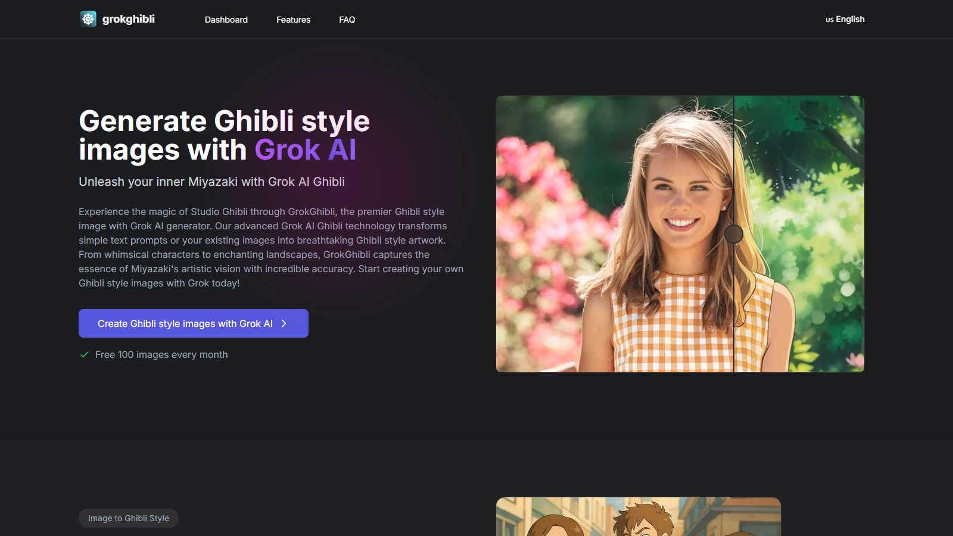Viewport: 953px width, 536px height.
Task: Open the English language selector
Action: point(845,19)
